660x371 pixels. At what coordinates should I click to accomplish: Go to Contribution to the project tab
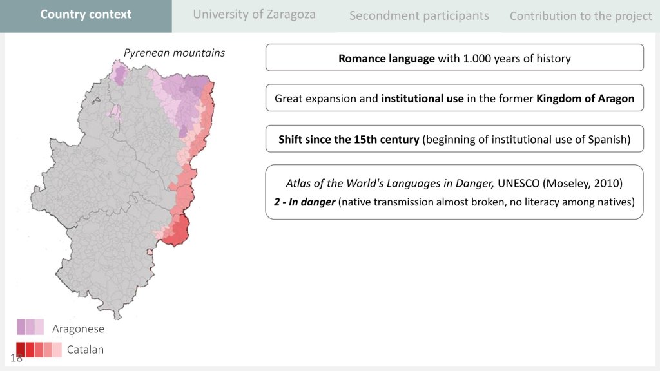click(x=581, y=15)
